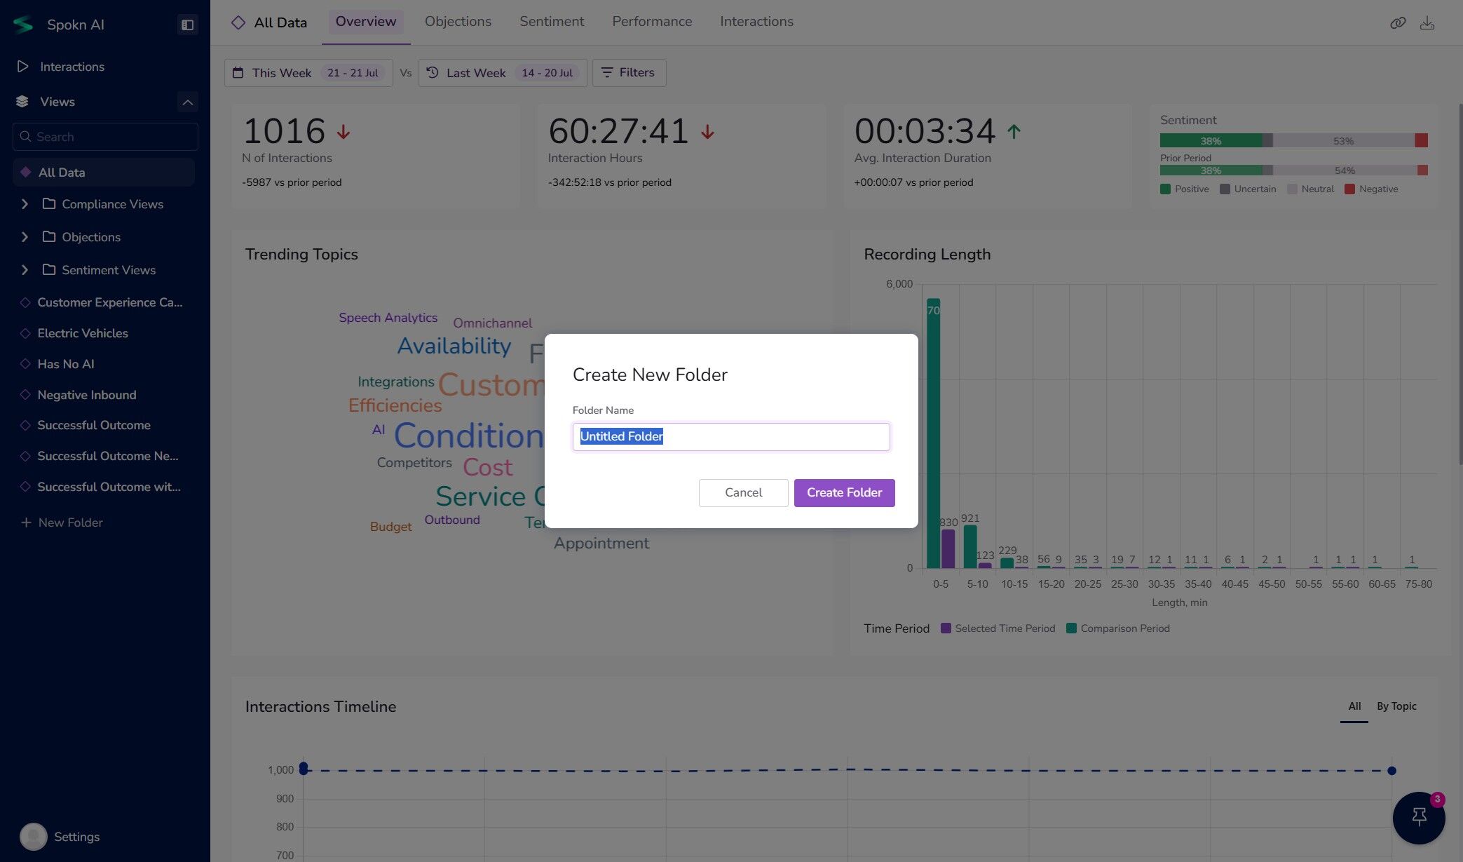The image size is (1463, 862).
Task: Click the Interactions play icon in sidebar
Action: click(22, 67)
